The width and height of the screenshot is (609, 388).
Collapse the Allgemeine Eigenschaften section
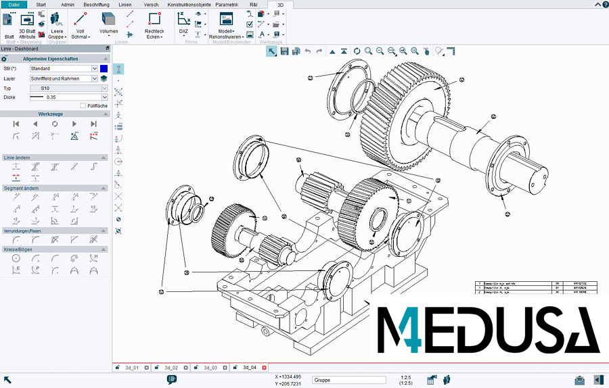[x=106, y=59]
